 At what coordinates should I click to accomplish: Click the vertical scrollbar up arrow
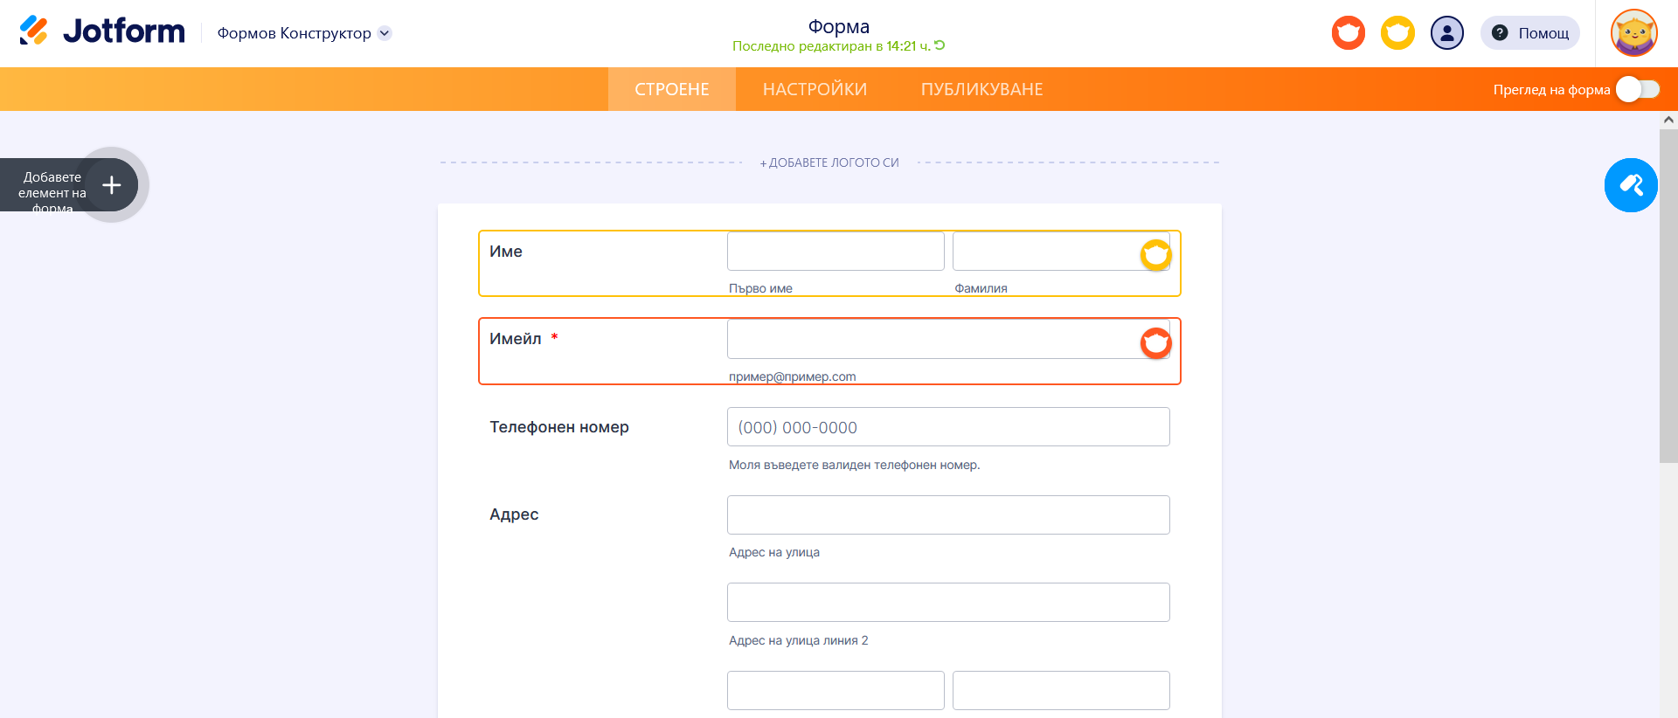1668,120
